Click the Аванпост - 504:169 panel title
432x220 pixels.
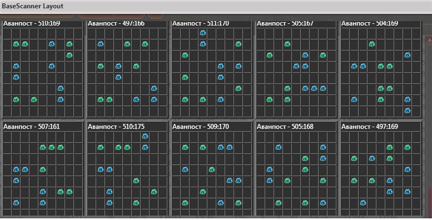[x=370, y=24]
